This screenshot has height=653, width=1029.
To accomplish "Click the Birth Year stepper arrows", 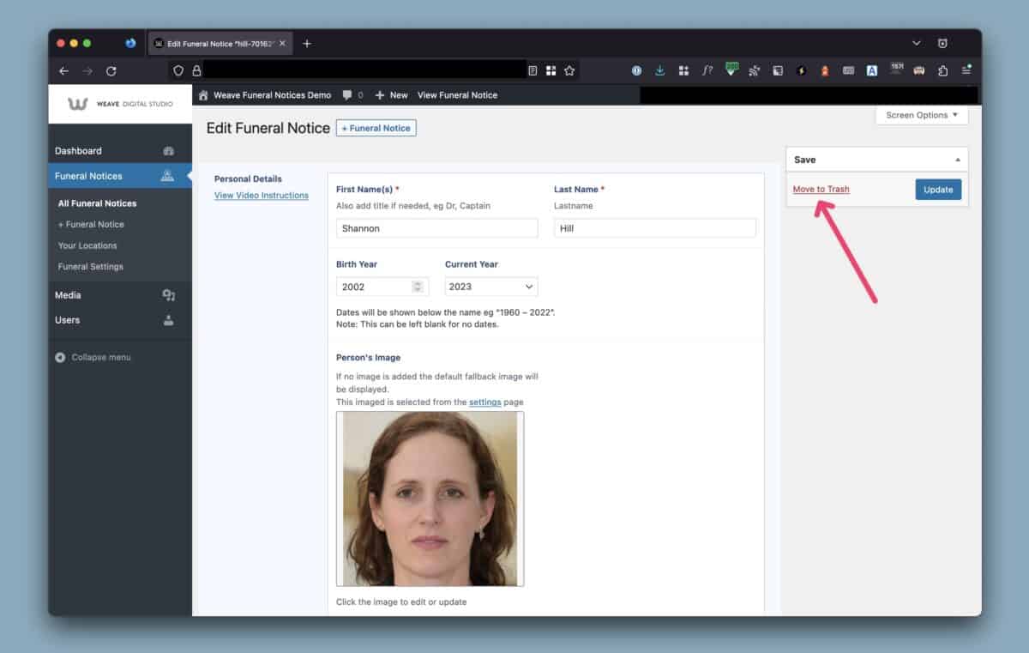I will pos(418,287).
